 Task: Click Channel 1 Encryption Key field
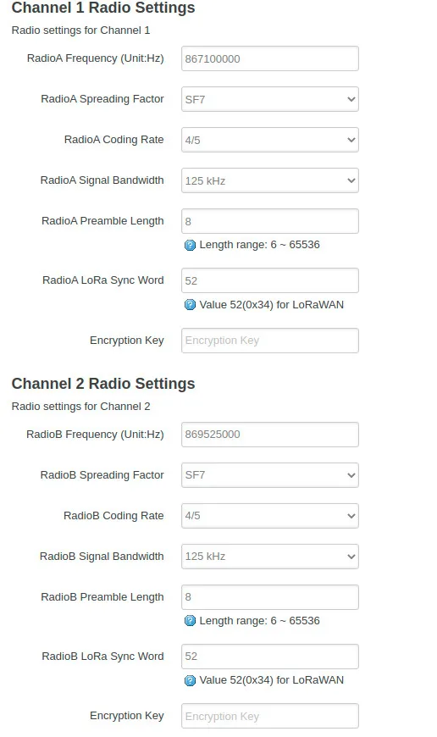[x=270, y=341]
